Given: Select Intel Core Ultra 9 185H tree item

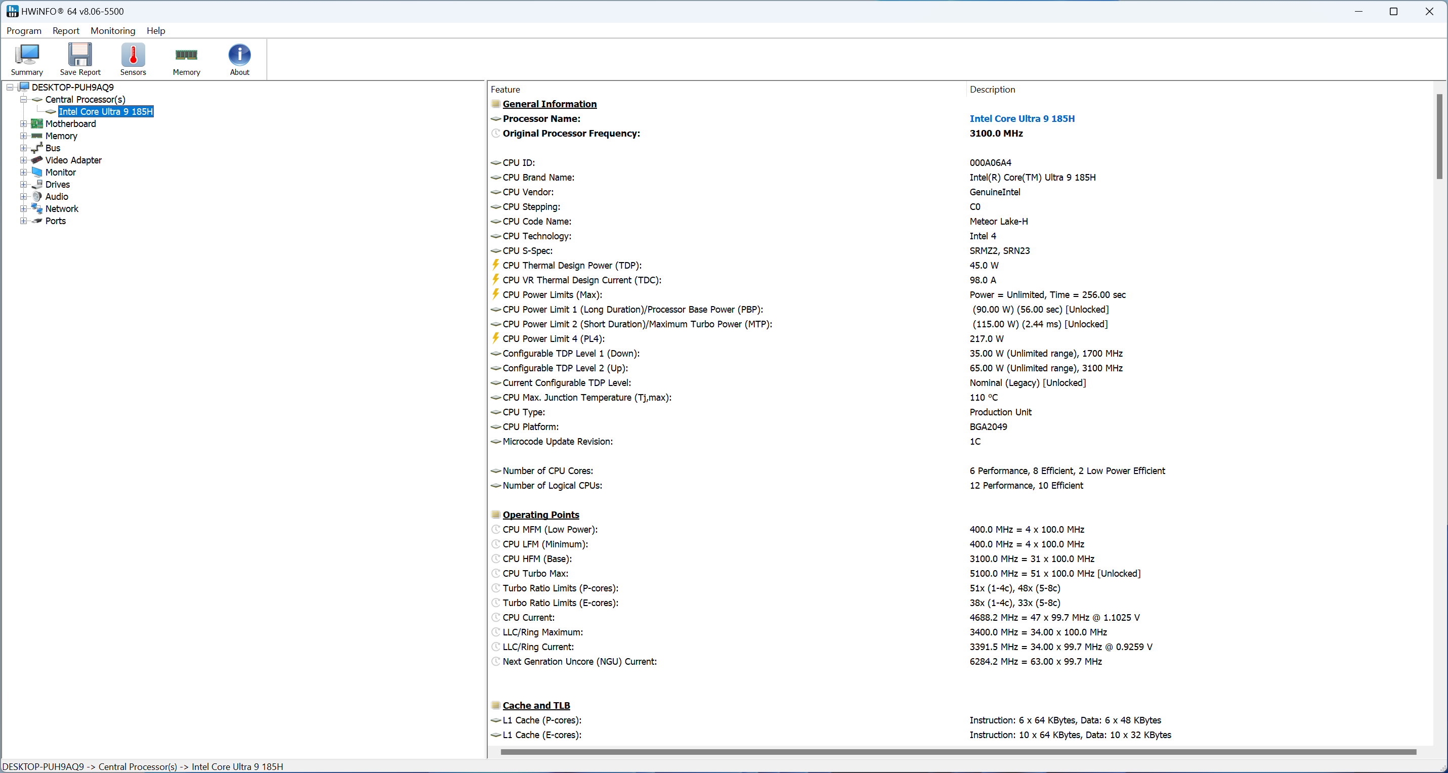Looking at the screenshot, I should (106, 111).
